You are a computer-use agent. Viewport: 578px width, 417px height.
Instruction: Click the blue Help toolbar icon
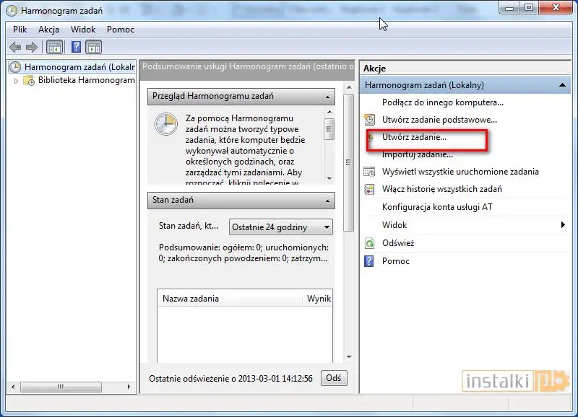coord(75,48)
